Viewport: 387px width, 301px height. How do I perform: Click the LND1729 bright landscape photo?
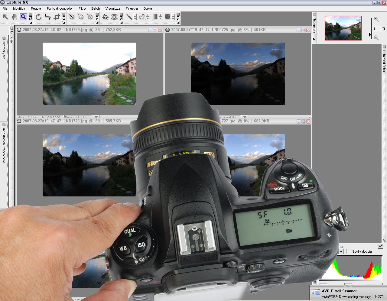pyautogui.click(x=89, y=74)
